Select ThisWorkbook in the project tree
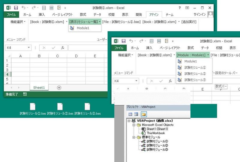 tap(156, 133)
